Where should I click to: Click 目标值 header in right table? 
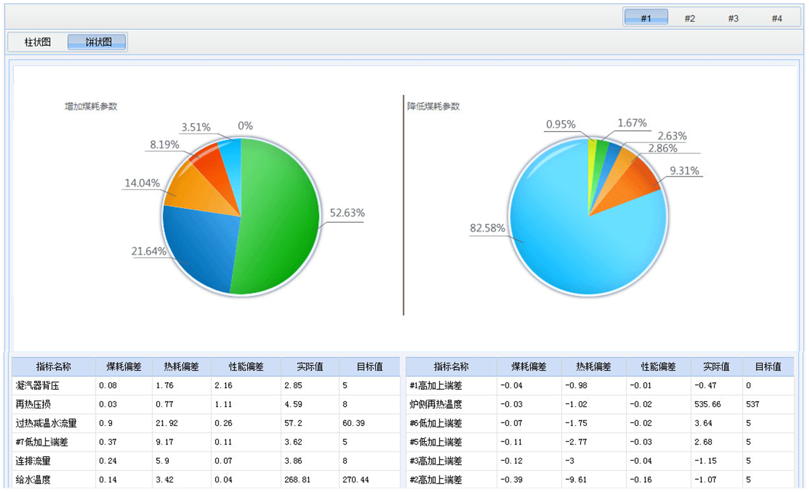[x=768, y=367]
